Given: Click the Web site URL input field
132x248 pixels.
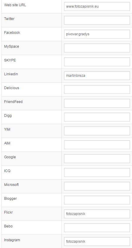Looking at the screenshot, I should [x=97, y=6].
